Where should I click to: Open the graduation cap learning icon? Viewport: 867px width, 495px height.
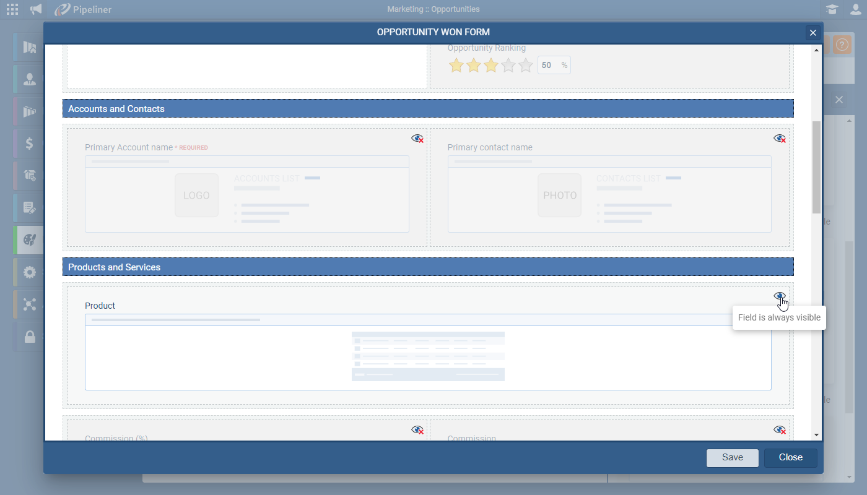pyautogui.click(x=832, y=9)
